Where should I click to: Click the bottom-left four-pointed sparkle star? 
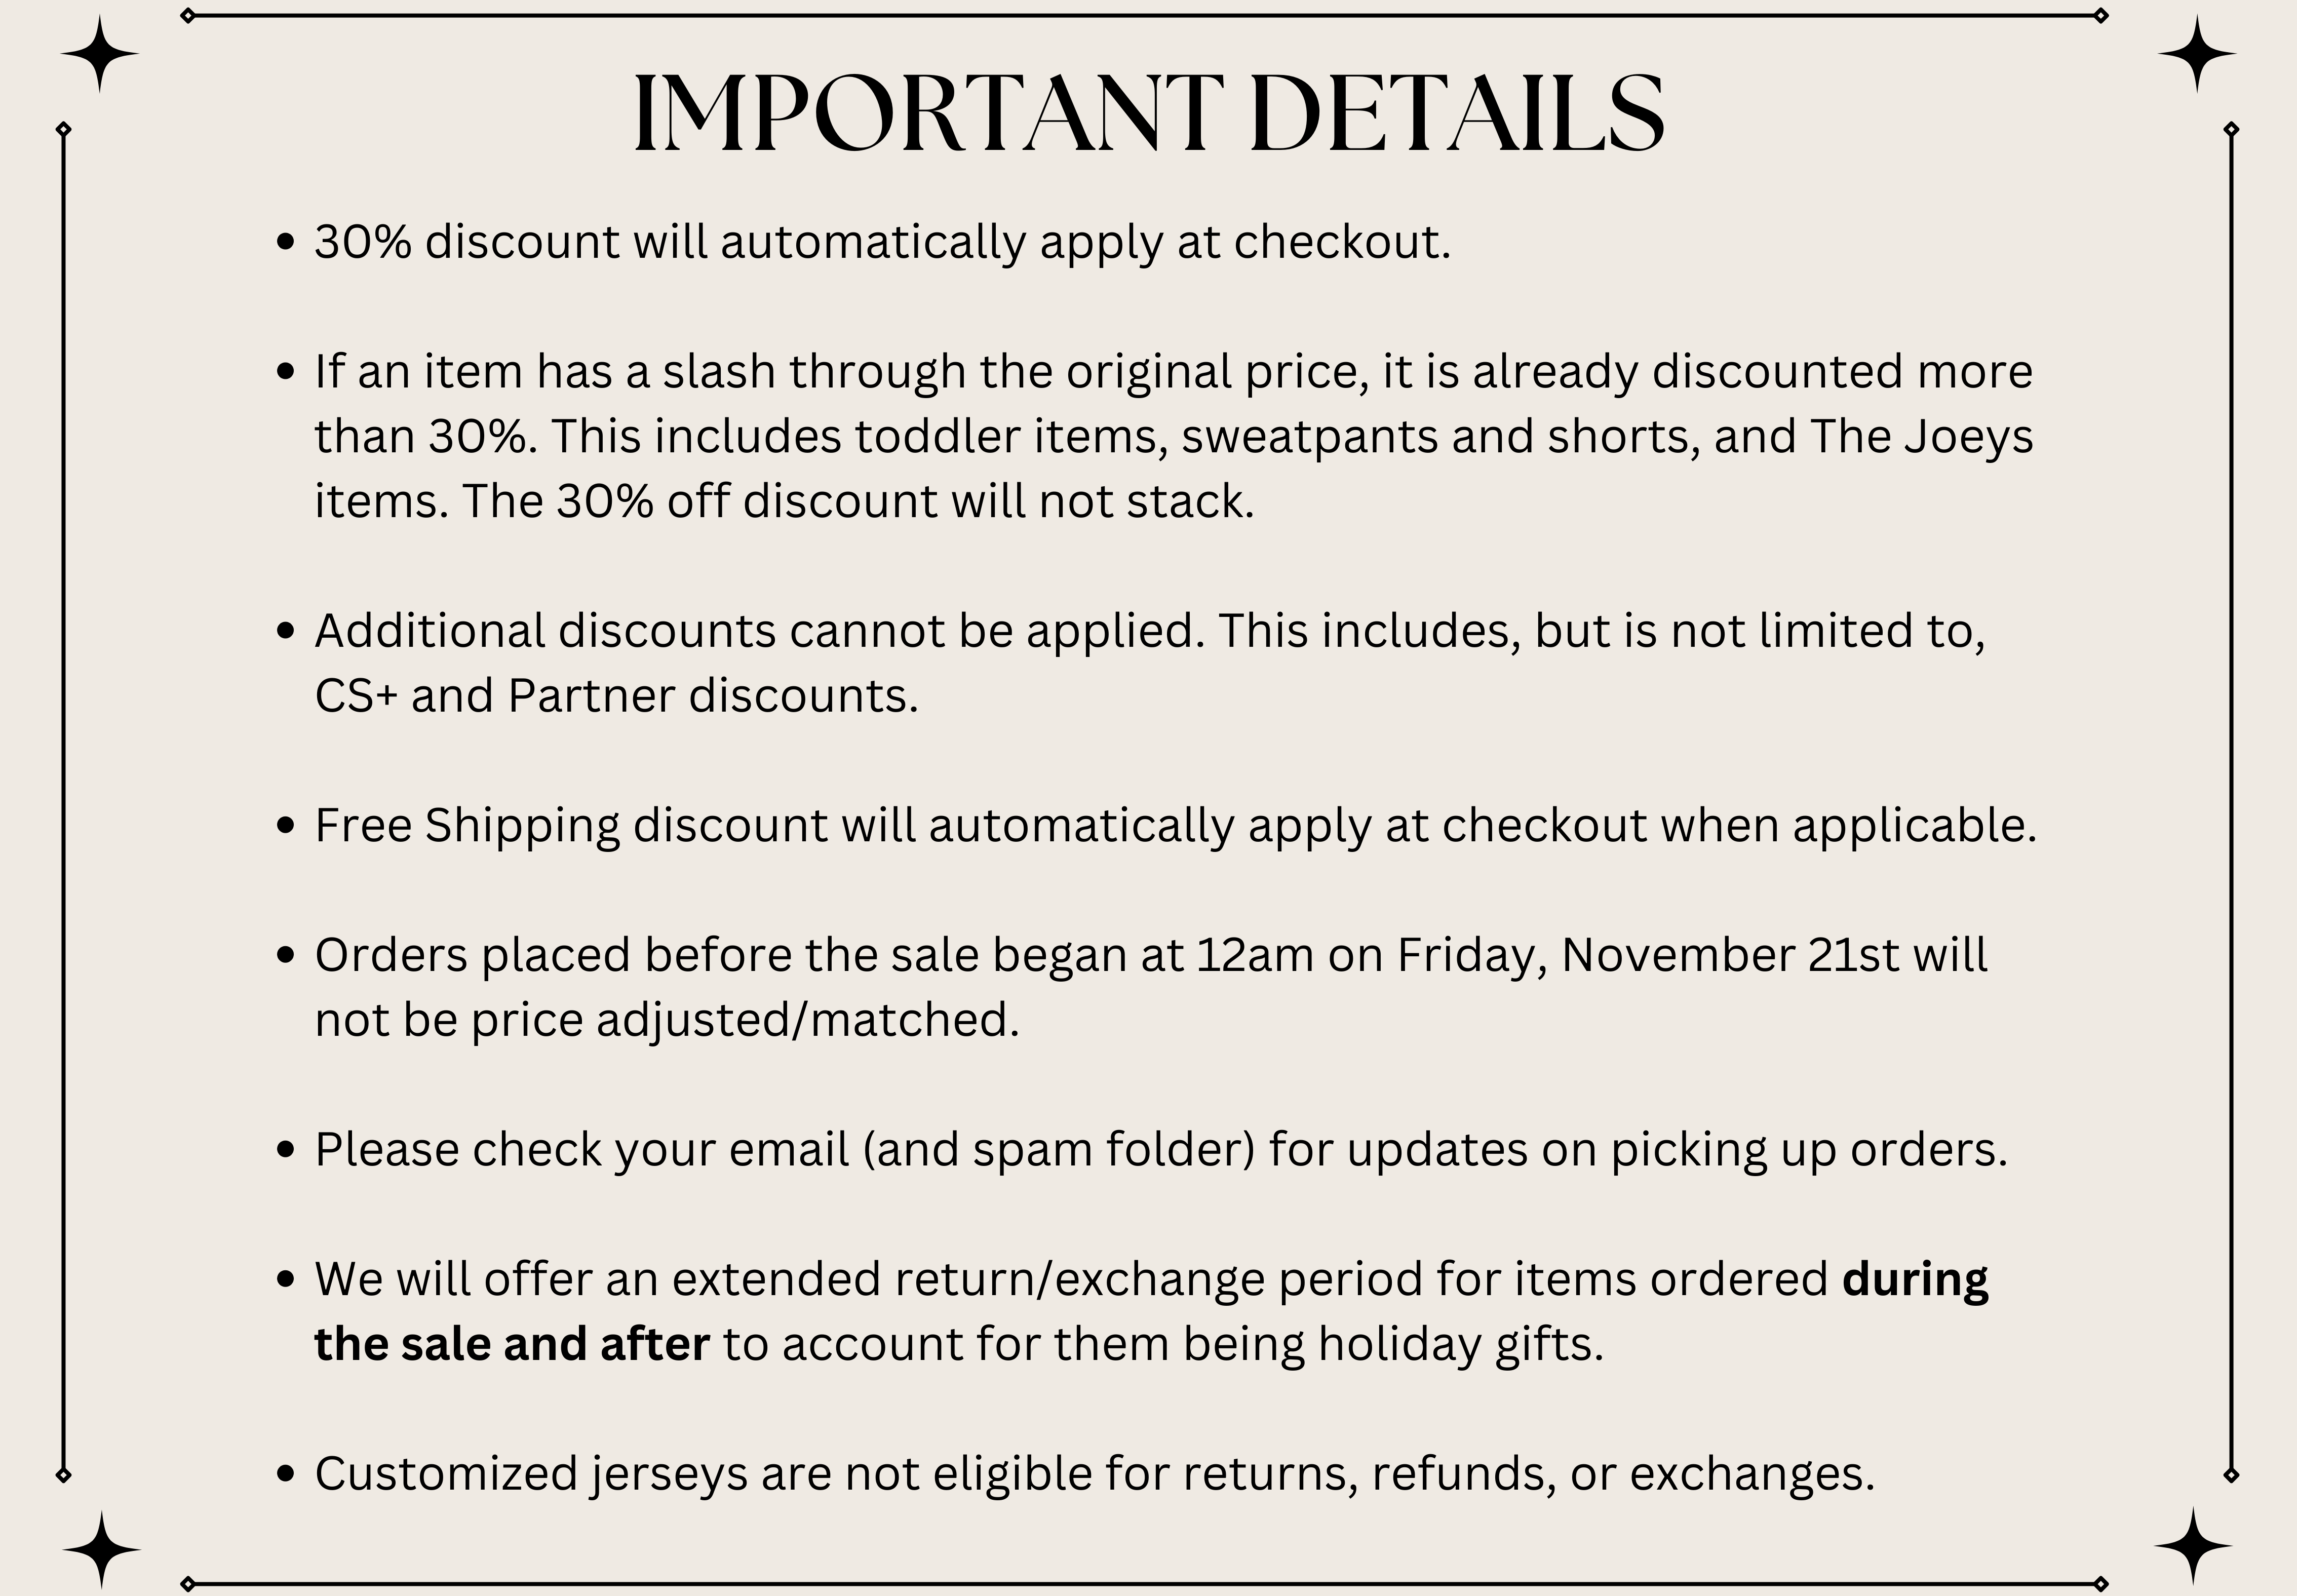click(x=101, y=1549)
